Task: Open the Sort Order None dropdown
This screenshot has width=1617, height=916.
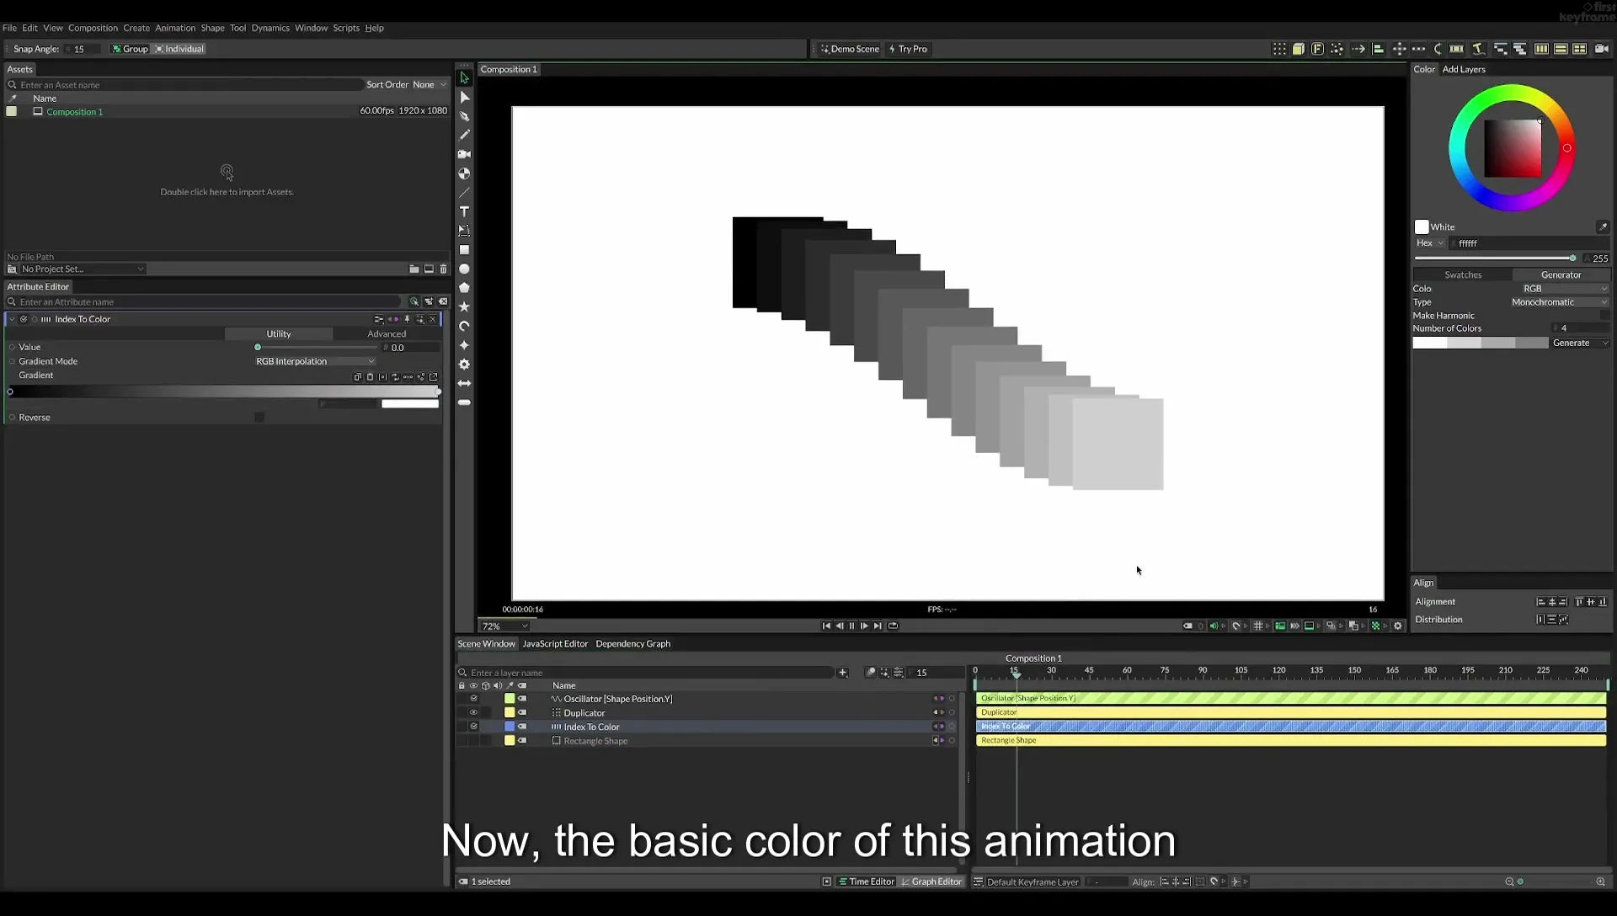Action: pos(430,84)
